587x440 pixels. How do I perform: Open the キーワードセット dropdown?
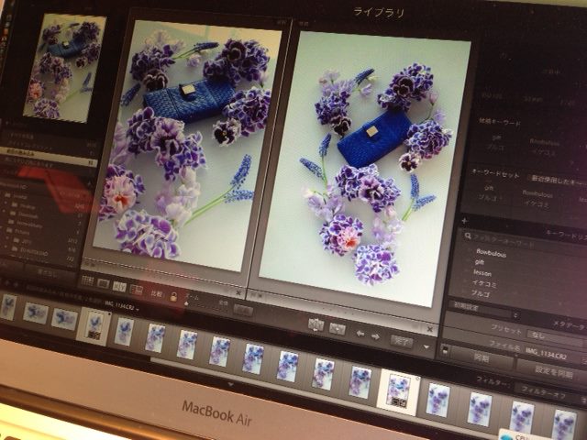click(558, 181)
